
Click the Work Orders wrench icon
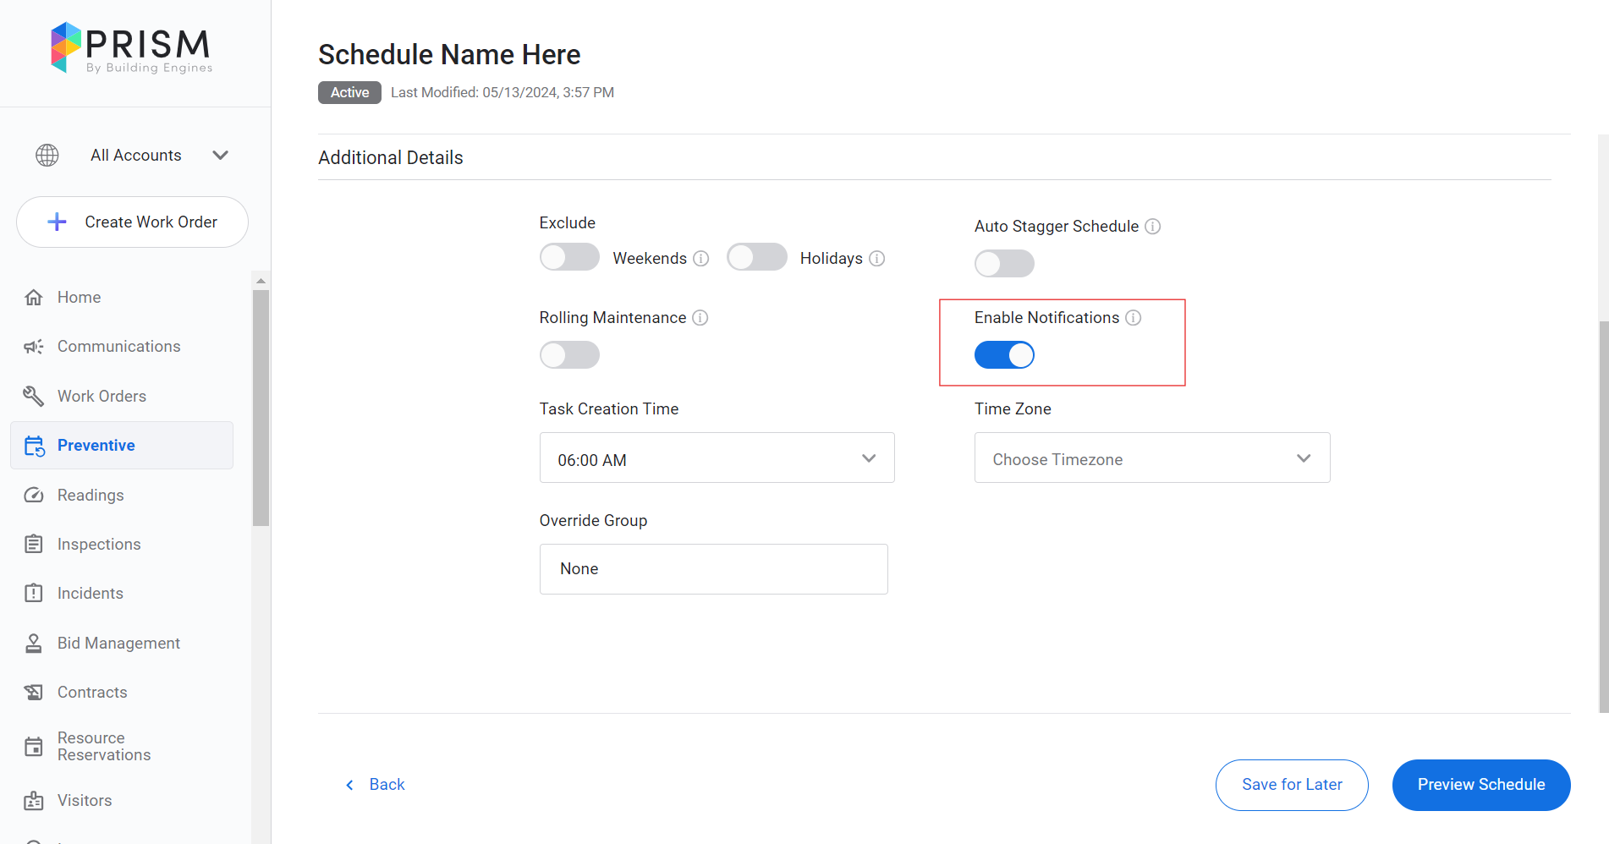(x=34, y=396)
